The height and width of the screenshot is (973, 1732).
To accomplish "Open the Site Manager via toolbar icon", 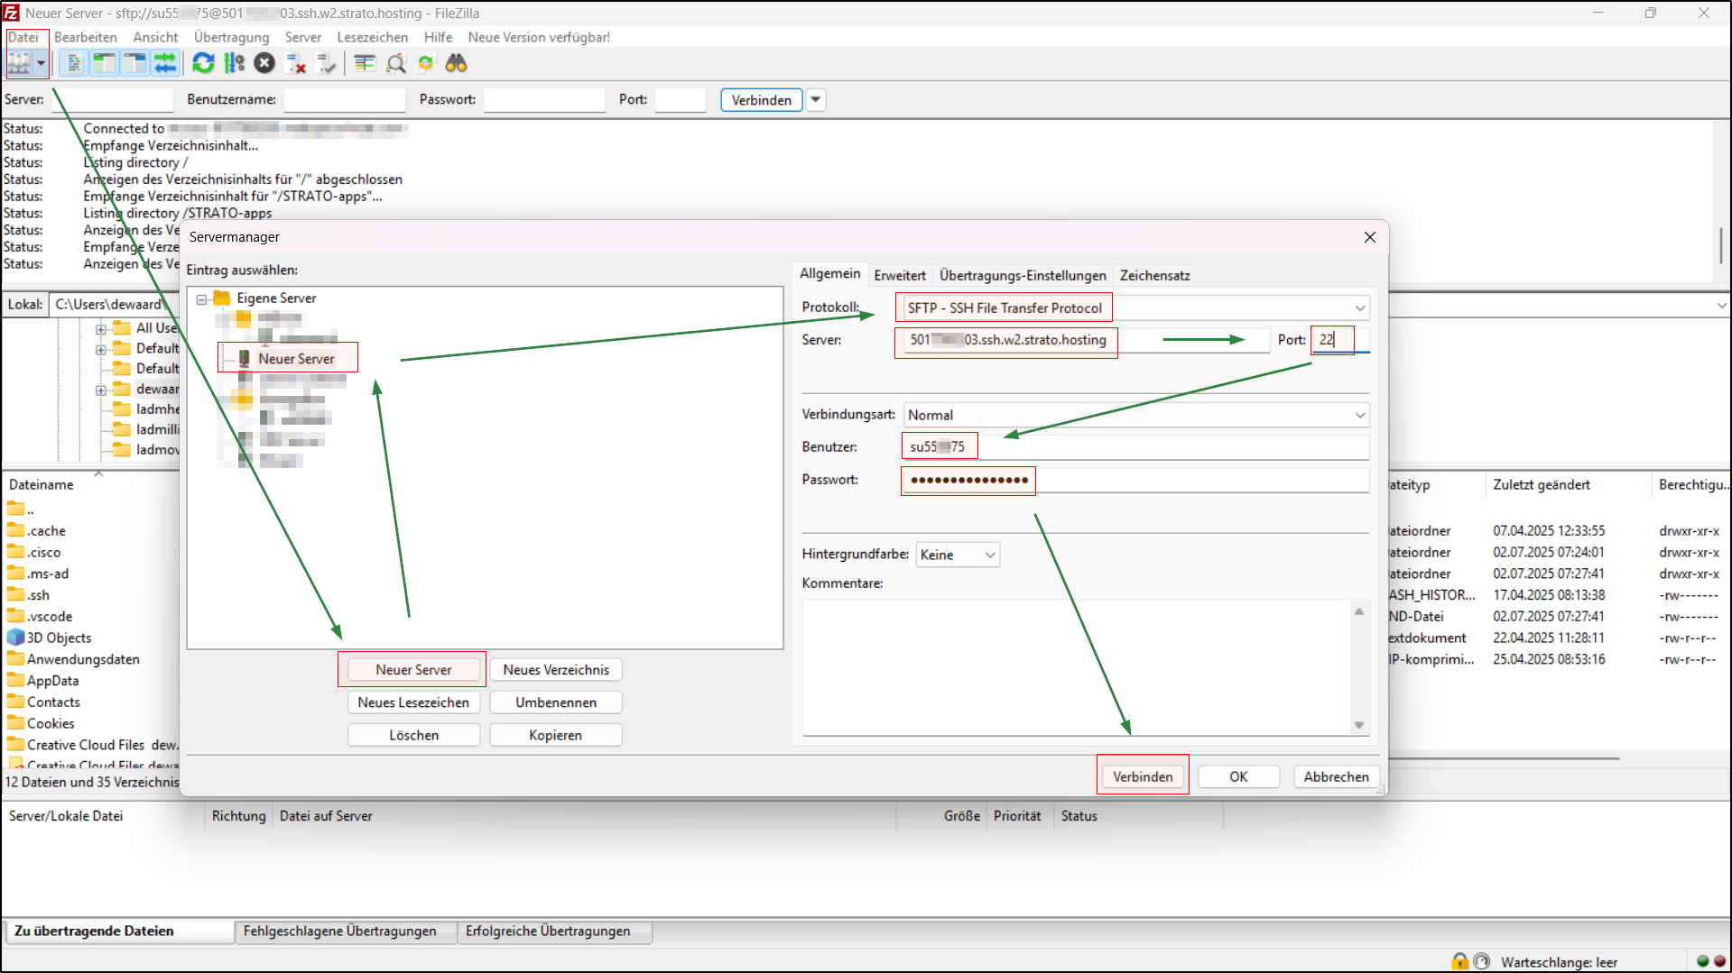I will 20,63.
